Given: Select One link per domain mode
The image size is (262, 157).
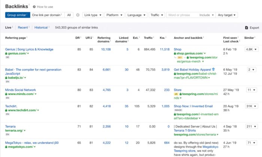Looking at the screenshot, I should point(47,15).
